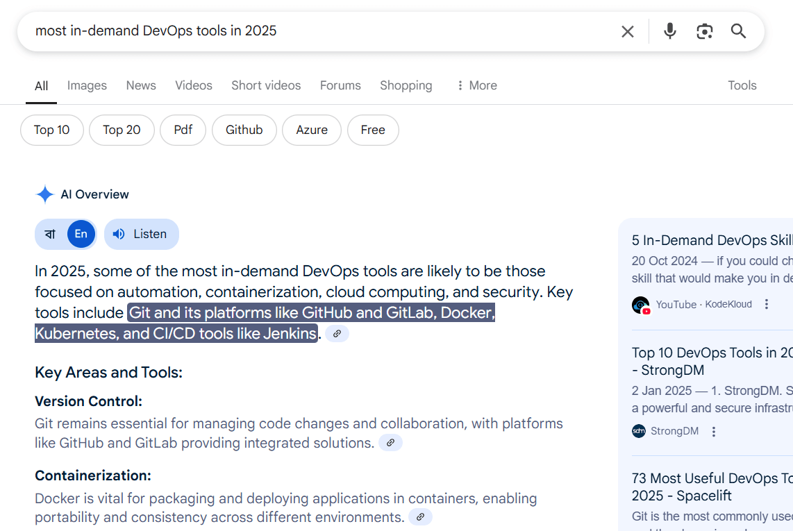Click the speaker icon in Listen button
The height and width of the screenshot is (531, 793).
coord(118,234)
